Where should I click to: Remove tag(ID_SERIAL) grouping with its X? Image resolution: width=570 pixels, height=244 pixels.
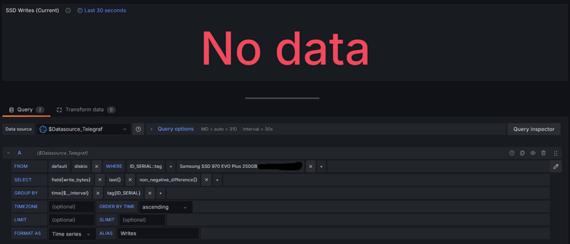pos(150,193)
